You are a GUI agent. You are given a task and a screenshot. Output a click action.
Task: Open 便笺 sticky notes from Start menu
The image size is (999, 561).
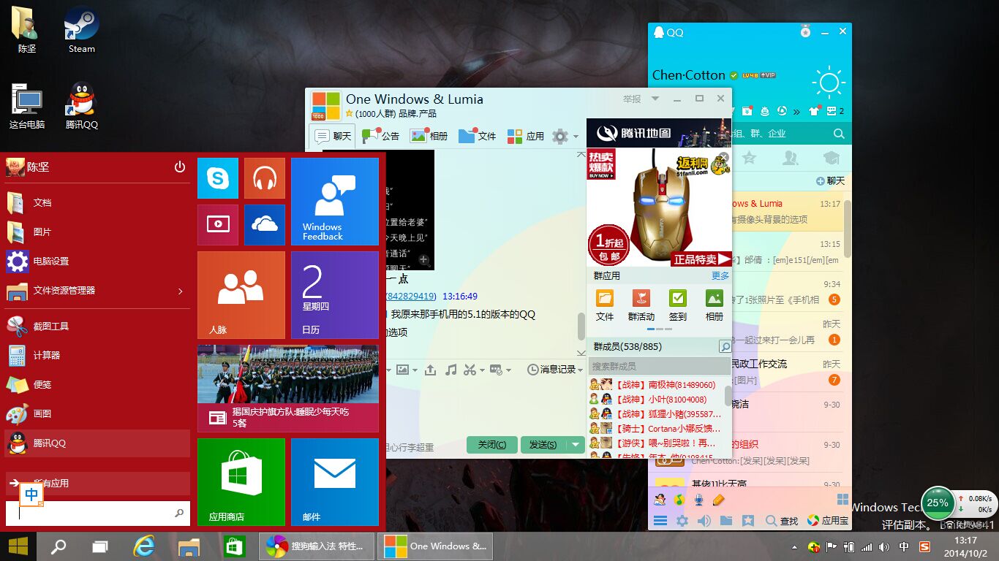(x=97, y=384)
